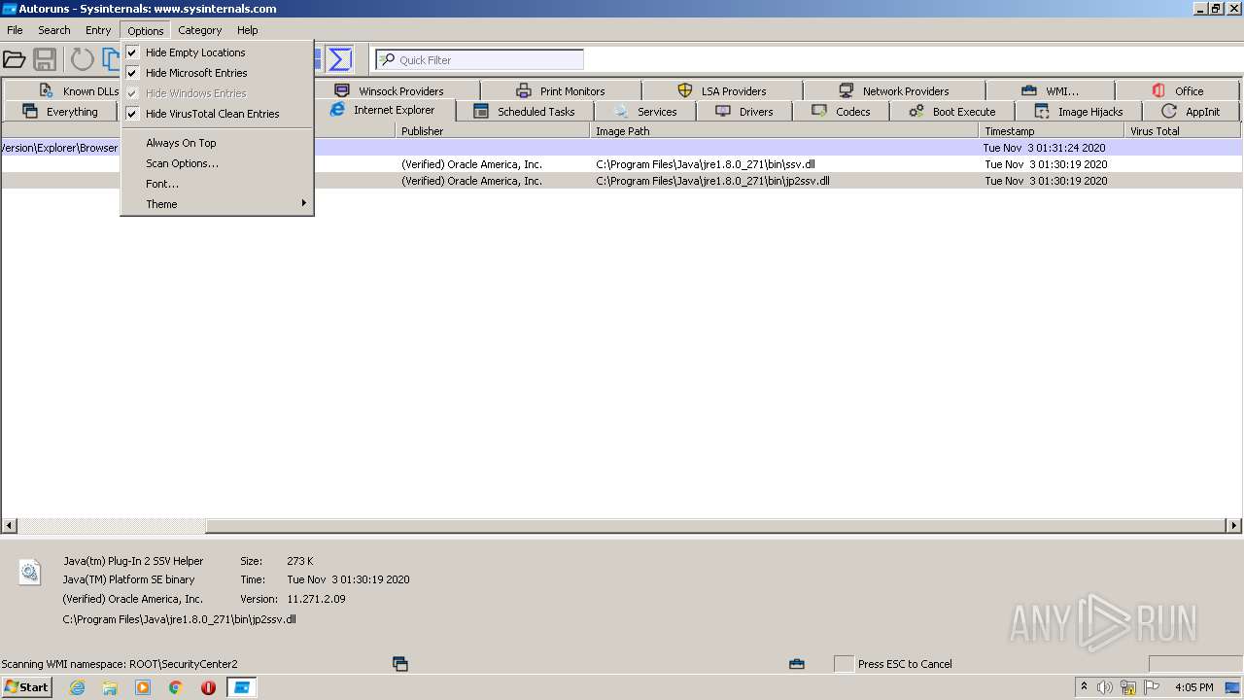
Task: Click the Codecs tab icon
Action: click(819, 112)
